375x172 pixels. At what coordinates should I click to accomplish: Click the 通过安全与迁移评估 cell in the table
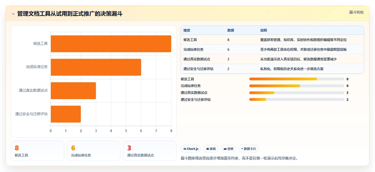coord(199,69)
